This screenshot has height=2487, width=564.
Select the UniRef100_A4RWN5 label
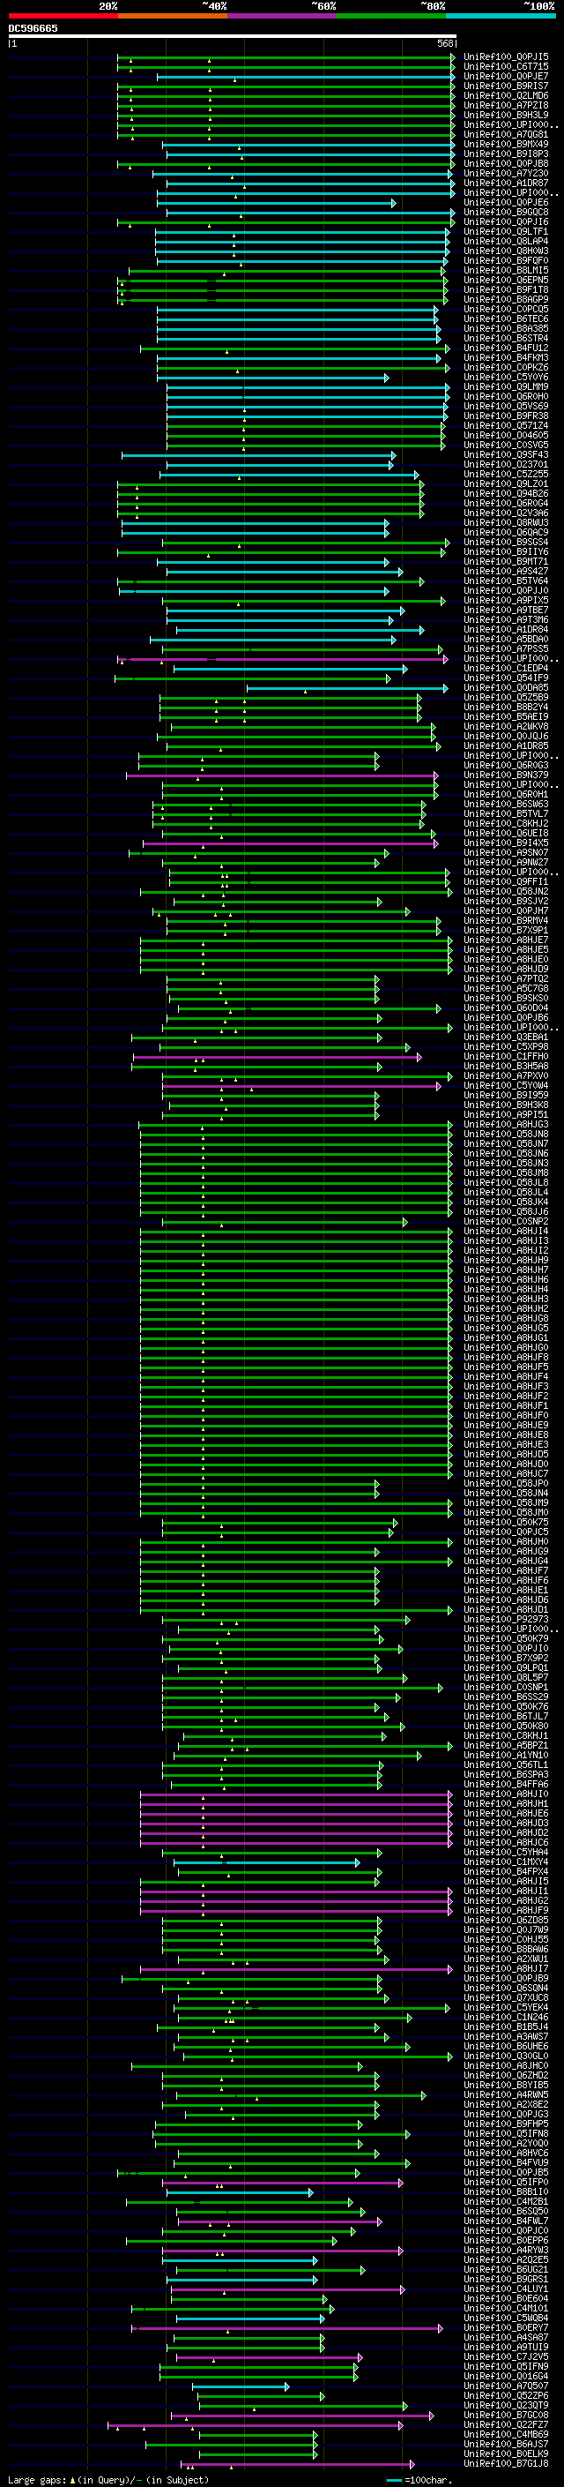[506, 2095]
